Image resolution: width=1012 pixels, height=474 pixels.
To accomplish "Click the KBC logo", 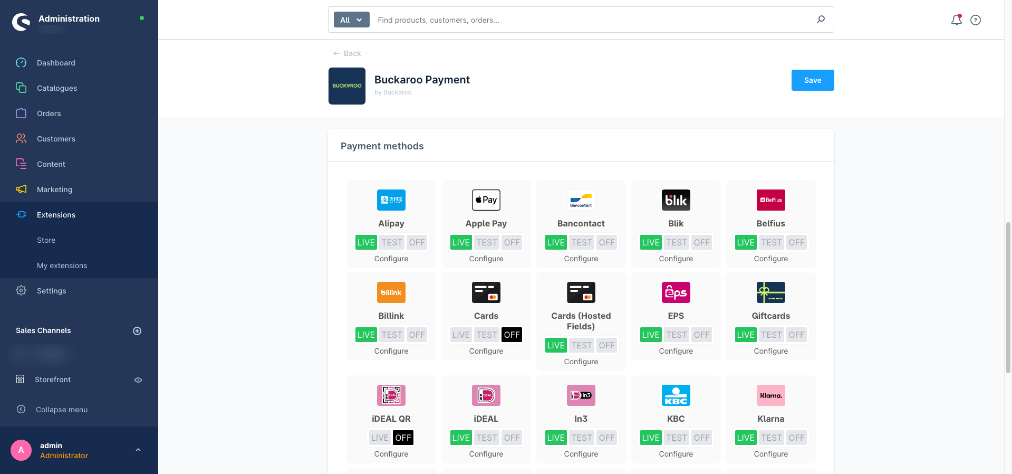I will pos(676,395).
